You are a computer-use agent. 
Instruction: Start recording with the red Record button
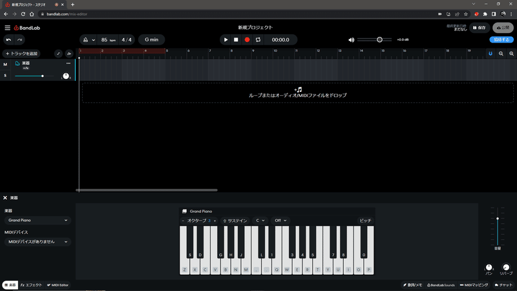(x=247, y=39)
